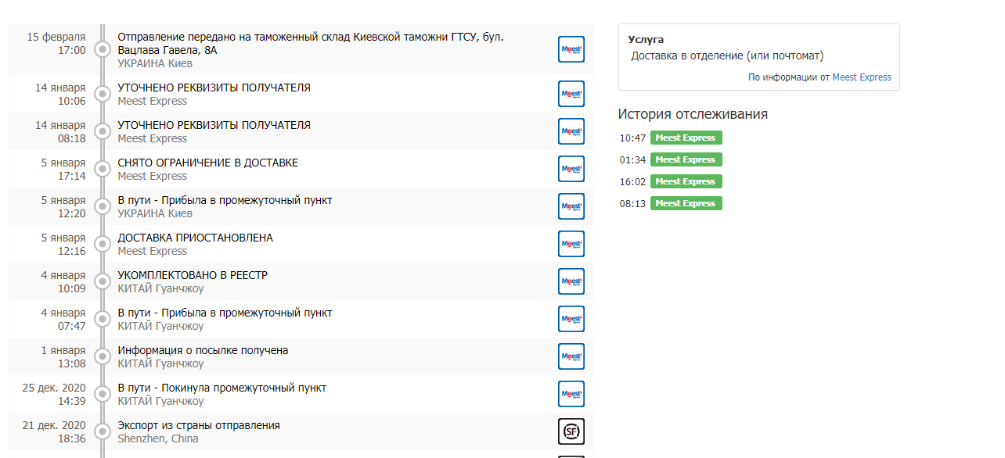This screenshot has width=1005, height=458.
Task: Click timeline marker for 25 дек. 2020 14:39
Action: pos(102,394)
